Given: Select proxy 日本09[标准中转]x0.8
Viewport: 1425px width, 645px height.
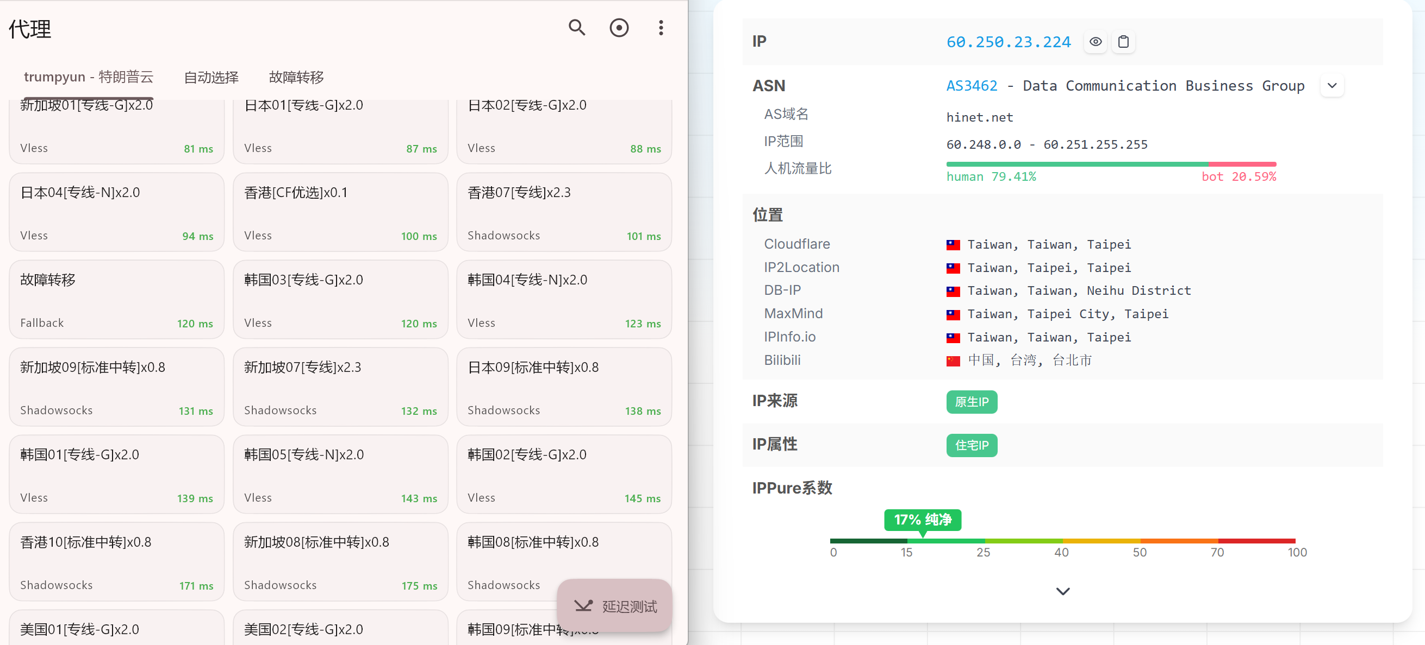Looking at the screenshot, I should pyautogui.click(x=564, y=387).
